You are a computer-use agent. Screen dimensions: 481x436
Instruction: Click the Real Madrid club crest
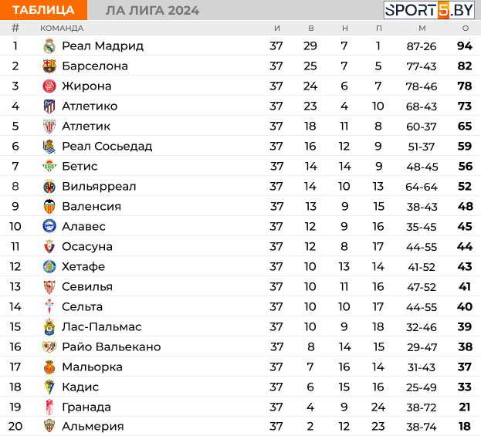(x=49, y=46)
